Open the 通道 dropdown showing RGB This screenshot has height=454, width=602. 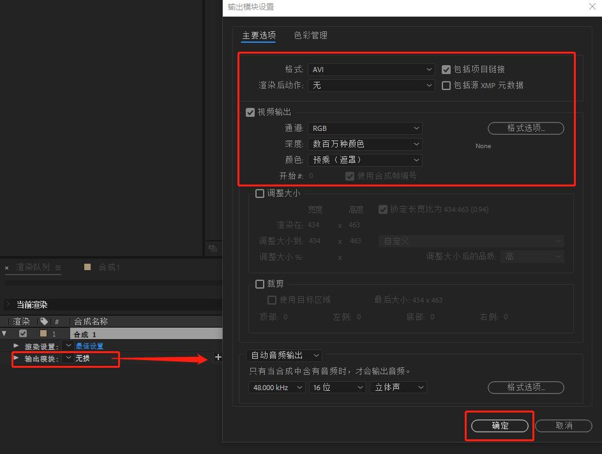365,128
